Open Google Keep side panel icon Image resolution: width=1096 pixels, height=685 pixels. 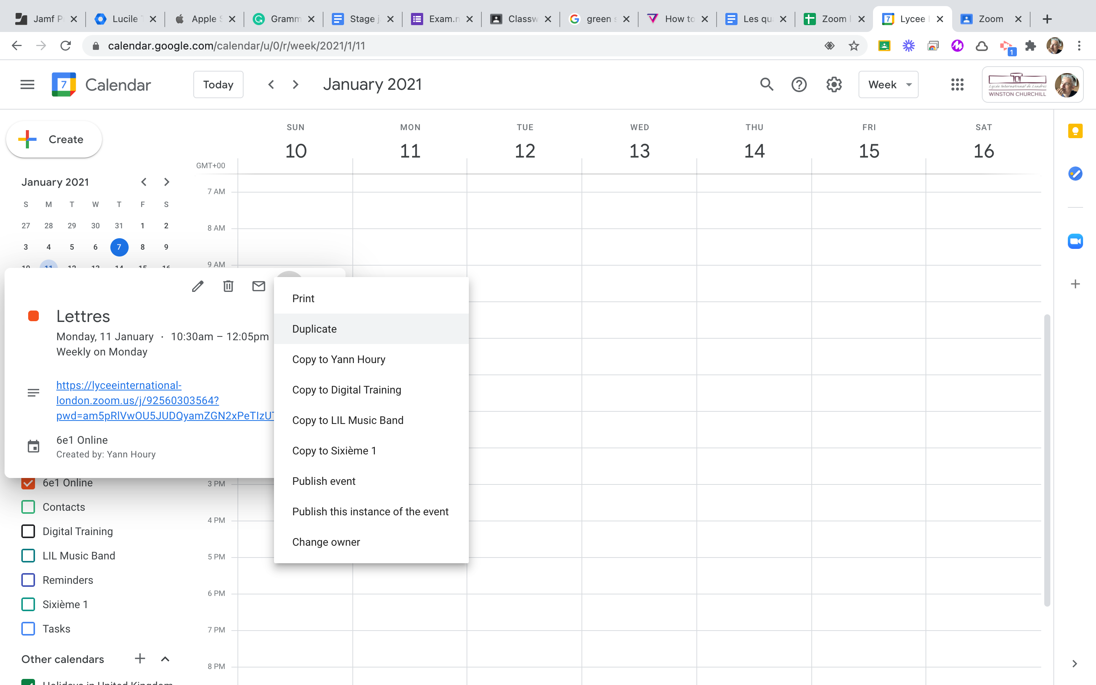[1075, 131]
